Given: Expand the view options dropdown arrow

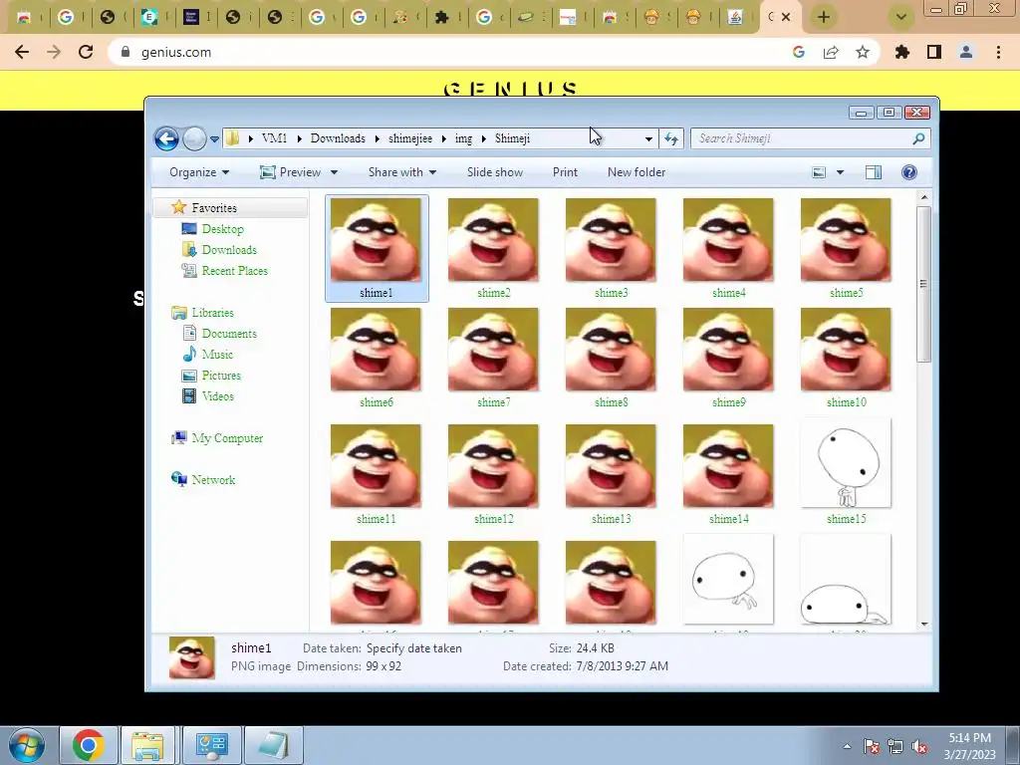Looking at the screenshot, I should pos(840,172).
